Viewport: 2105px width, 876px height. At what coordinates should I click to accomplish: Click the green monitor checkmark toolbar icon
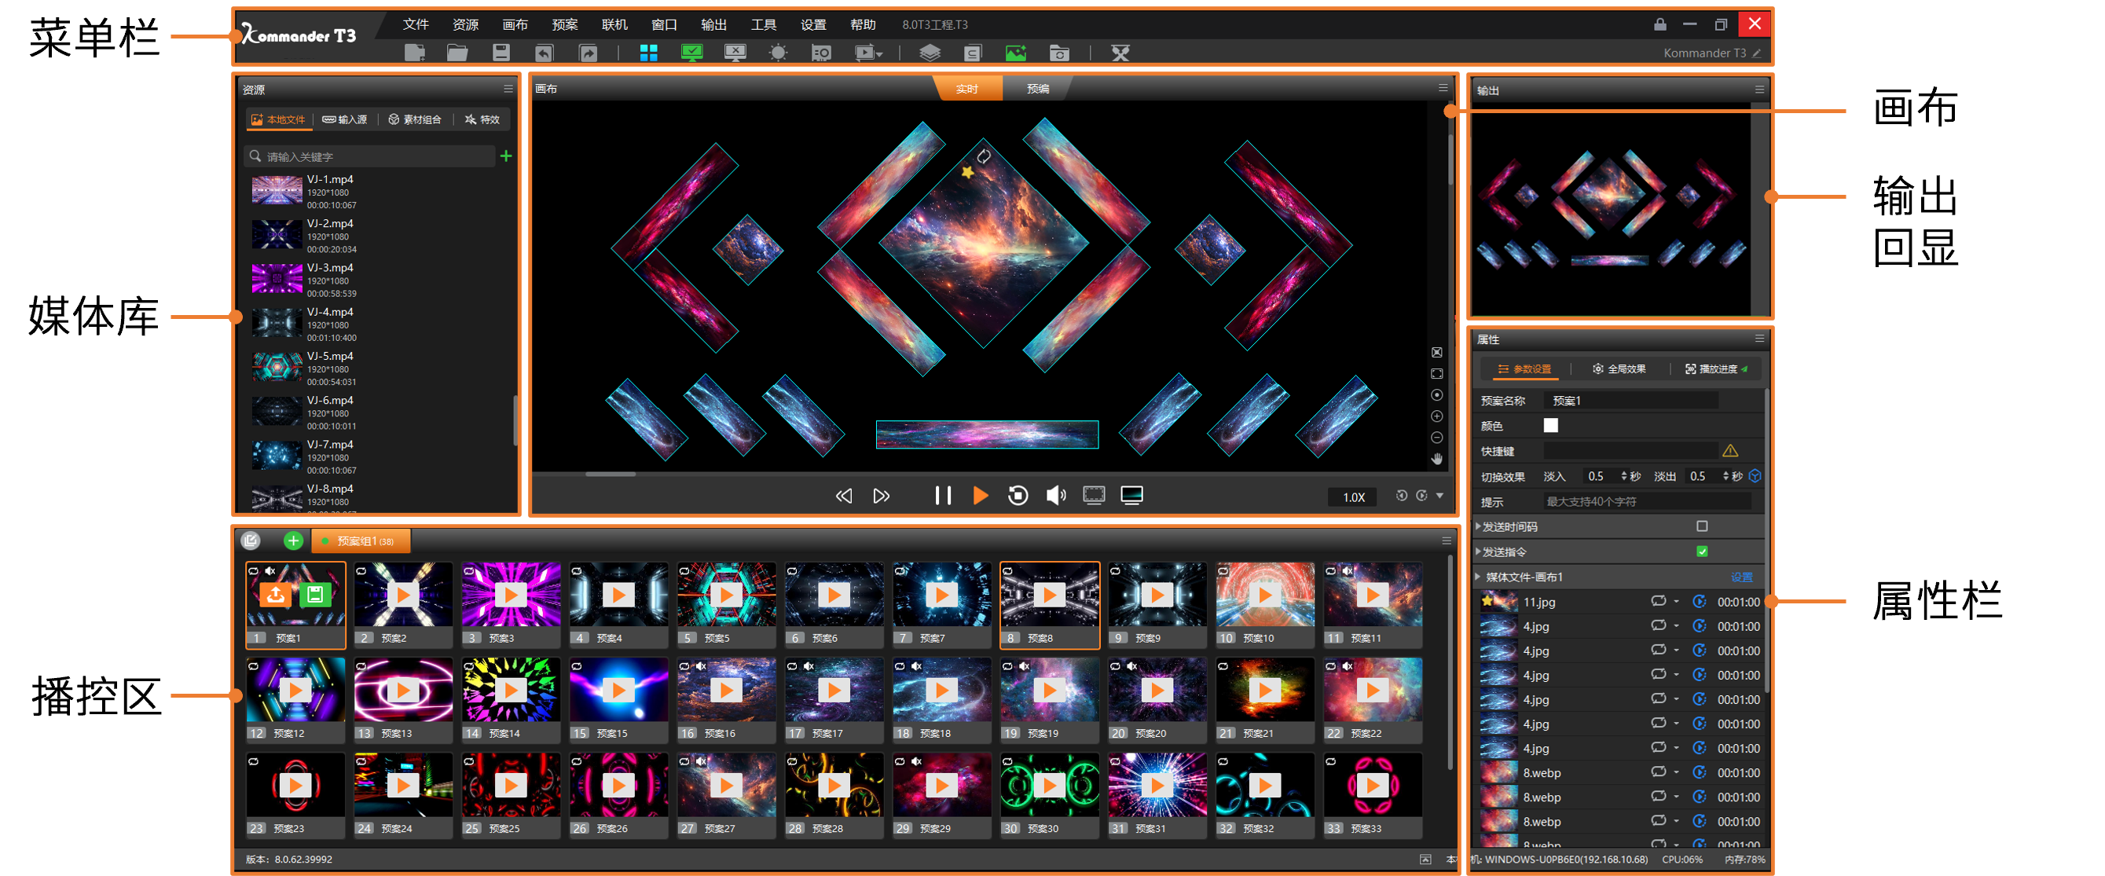point(691,53)
